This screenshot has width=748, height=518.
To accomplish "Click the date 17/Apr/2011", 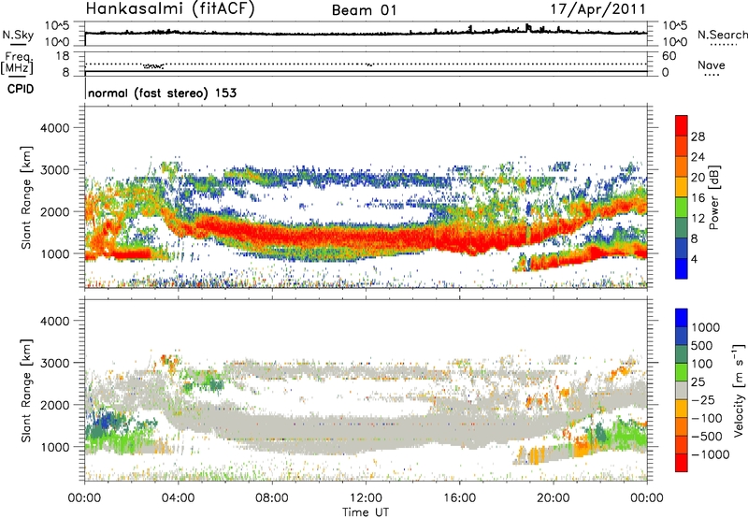I will (598, 9).
